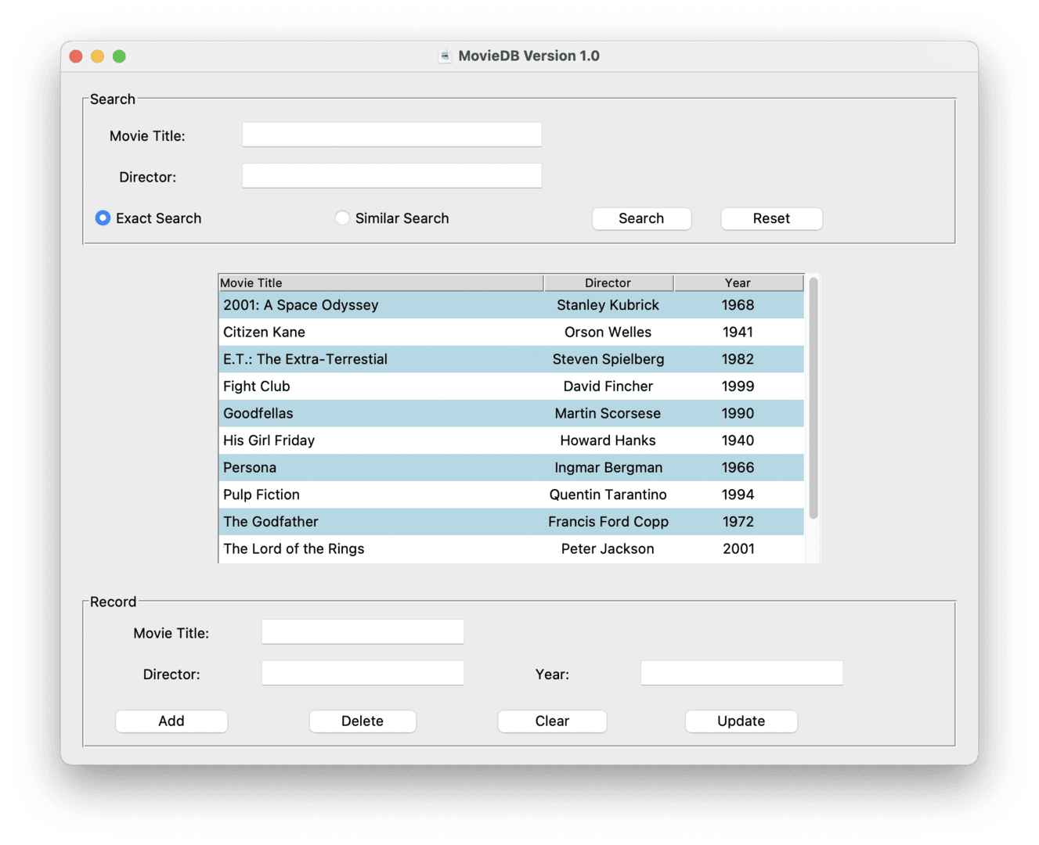This screenshot has height=845, width=1039.
Task: Click the title bar document icon
Action: point(445,56)
